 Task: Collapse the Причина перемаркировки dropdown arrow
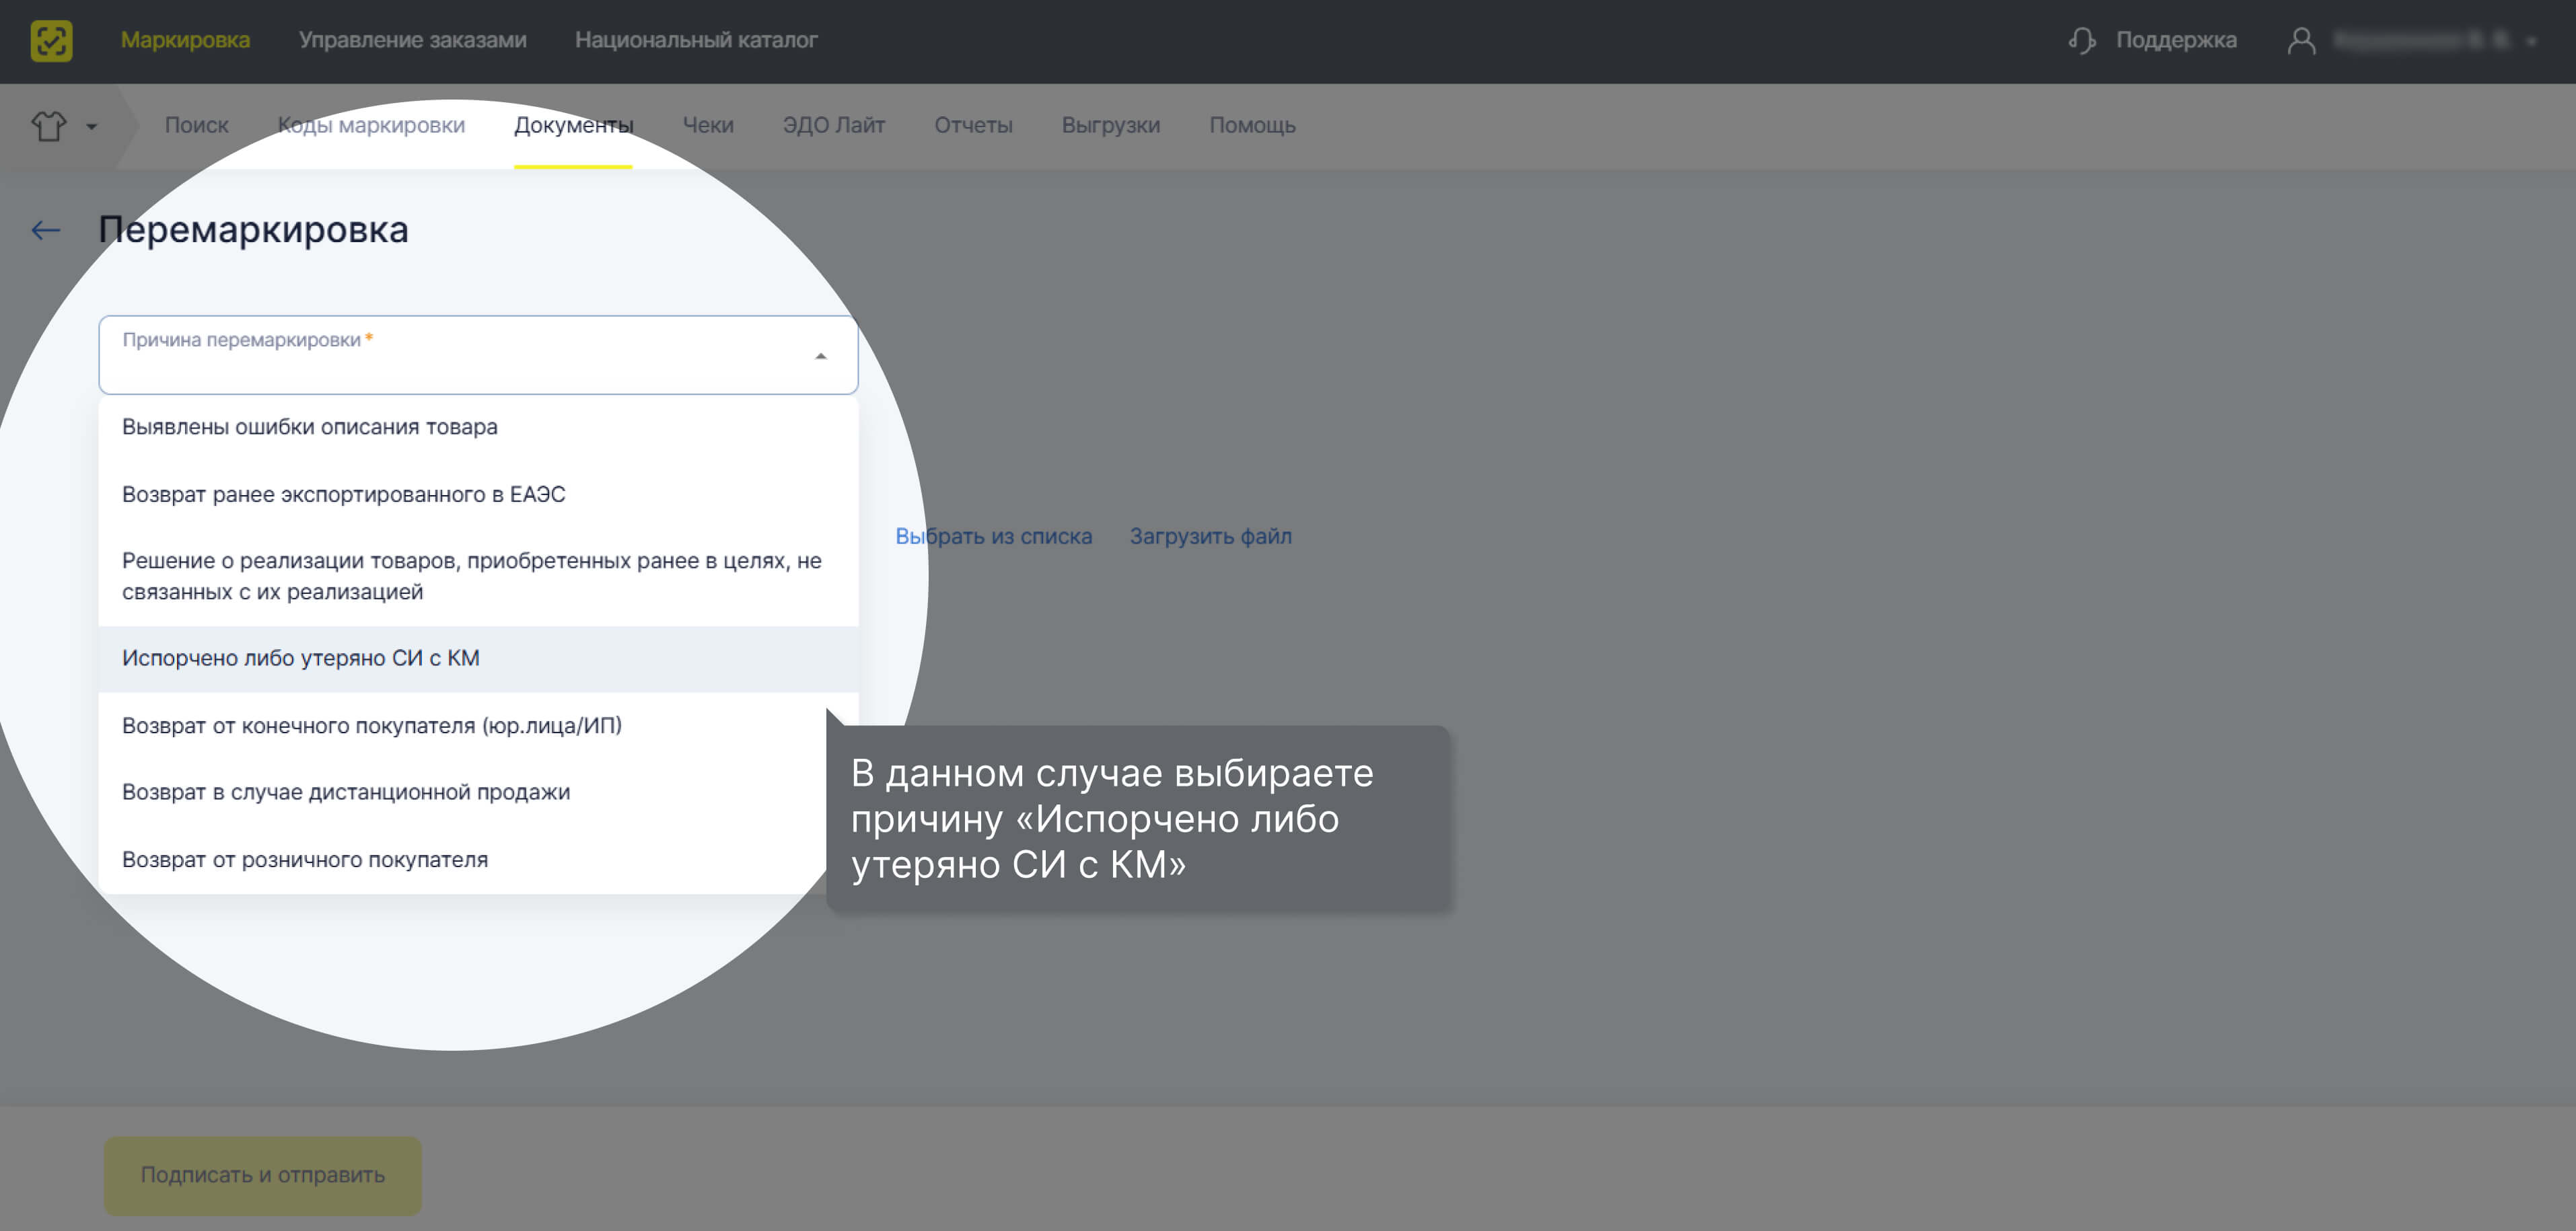click(820, 356)
